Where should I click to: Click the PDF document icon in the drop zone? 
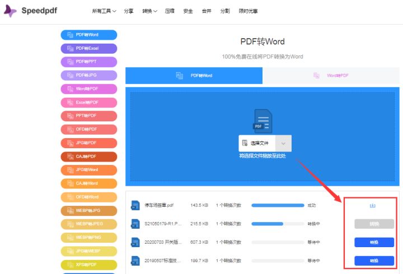tap(263, 121)
